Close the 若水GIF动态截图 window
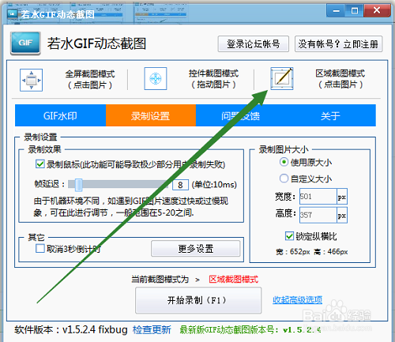The height and width of the screenshot is (342, 395). point(377,11)
